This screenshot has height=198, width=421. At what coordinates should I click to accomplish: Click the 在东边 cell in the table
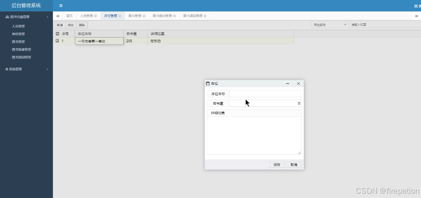pyautogui.click(x=220, y=41)
